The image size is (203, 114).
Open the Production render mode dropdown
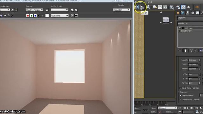(x=121, y=10)
